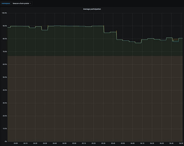Click the 90.0% y-axis label
Image resolution: width=184 pixels, height=146 pixels.
coord(5,26)
